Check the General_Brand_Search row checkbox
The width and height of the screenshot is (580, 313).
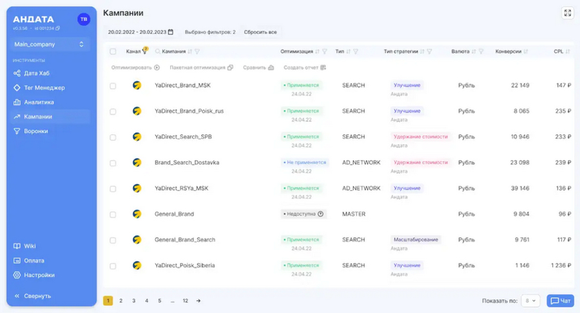pos(113,240)
